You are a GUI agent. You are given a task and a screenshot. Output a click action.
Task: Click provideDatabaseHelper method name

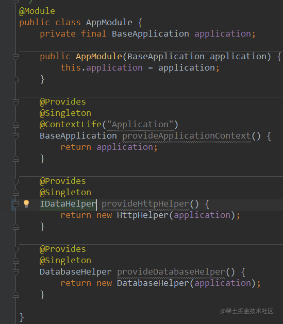[171, 272]
